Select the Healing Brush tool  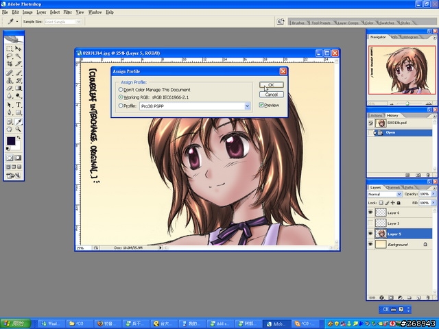click(x=10, y=73)
